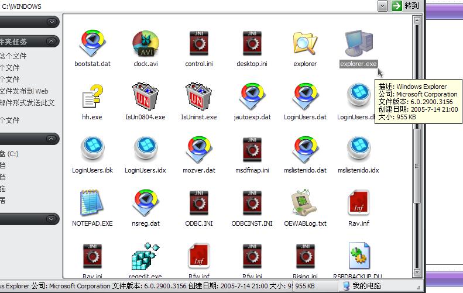Select the desktop.ini file icon
This screenshot has height=293, width=463.
click(x=252, y=43)
